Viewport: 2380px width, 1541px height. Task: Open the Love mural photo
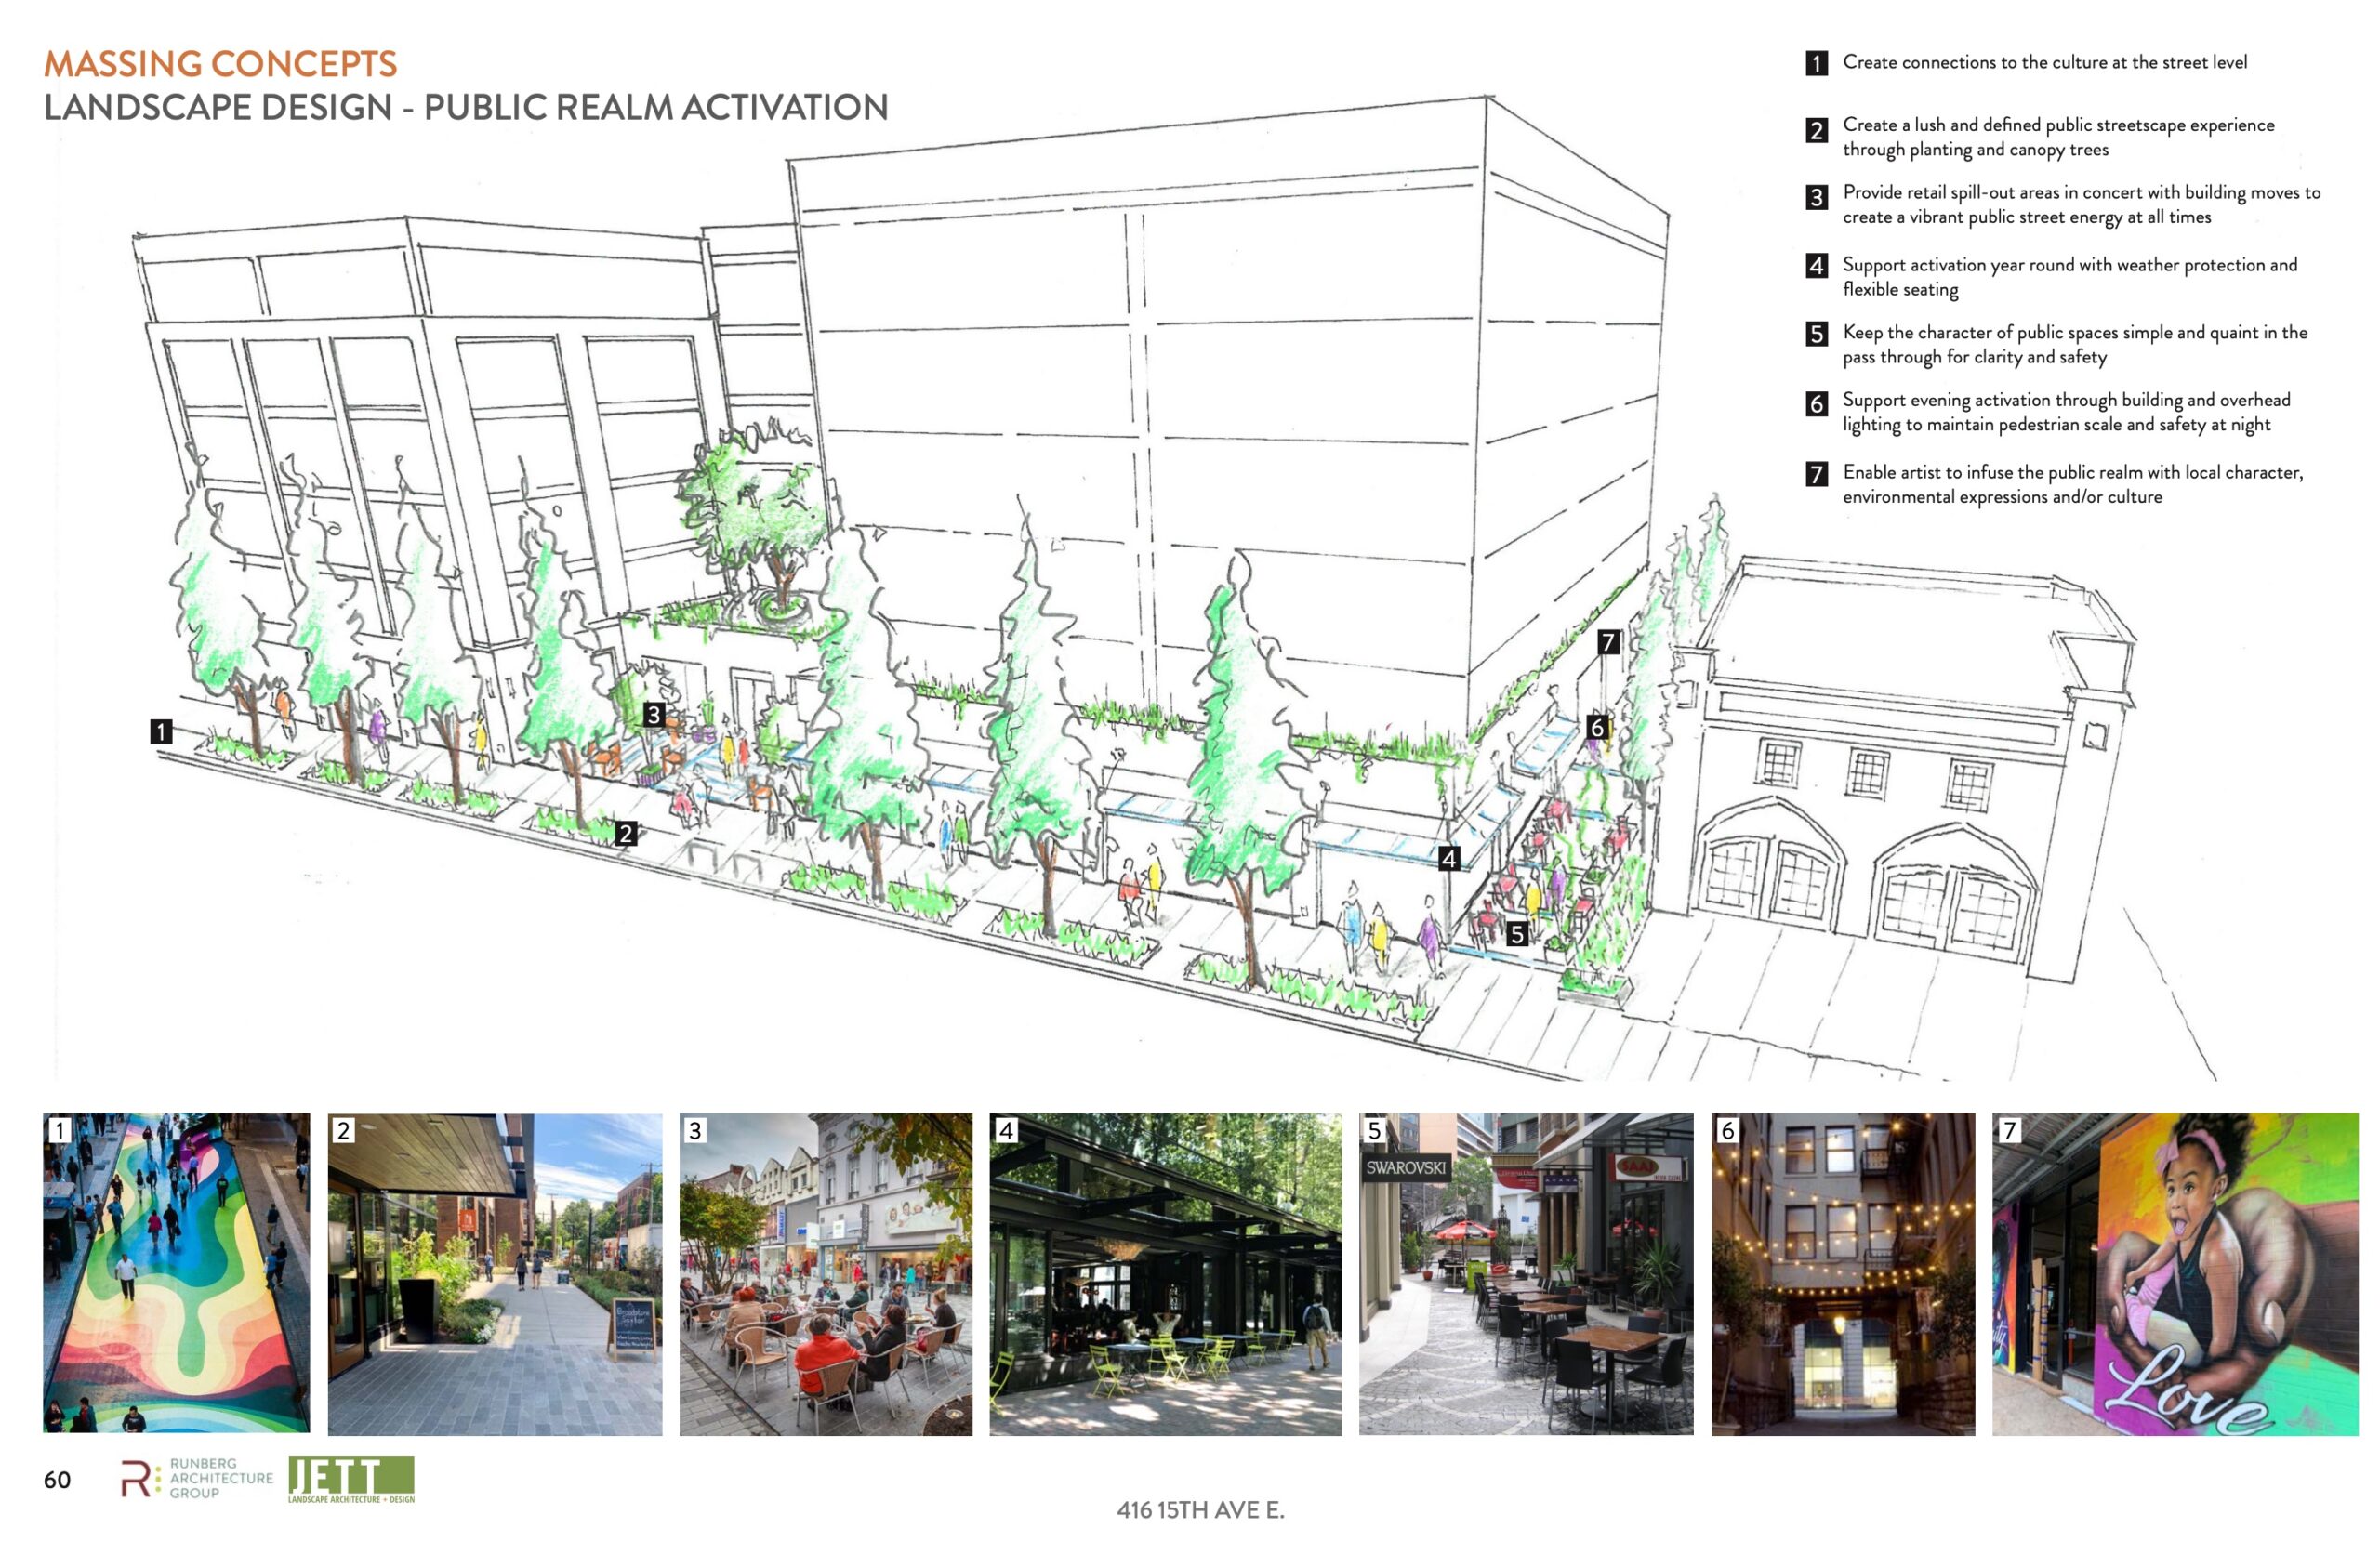(x=2174, y=1273)
